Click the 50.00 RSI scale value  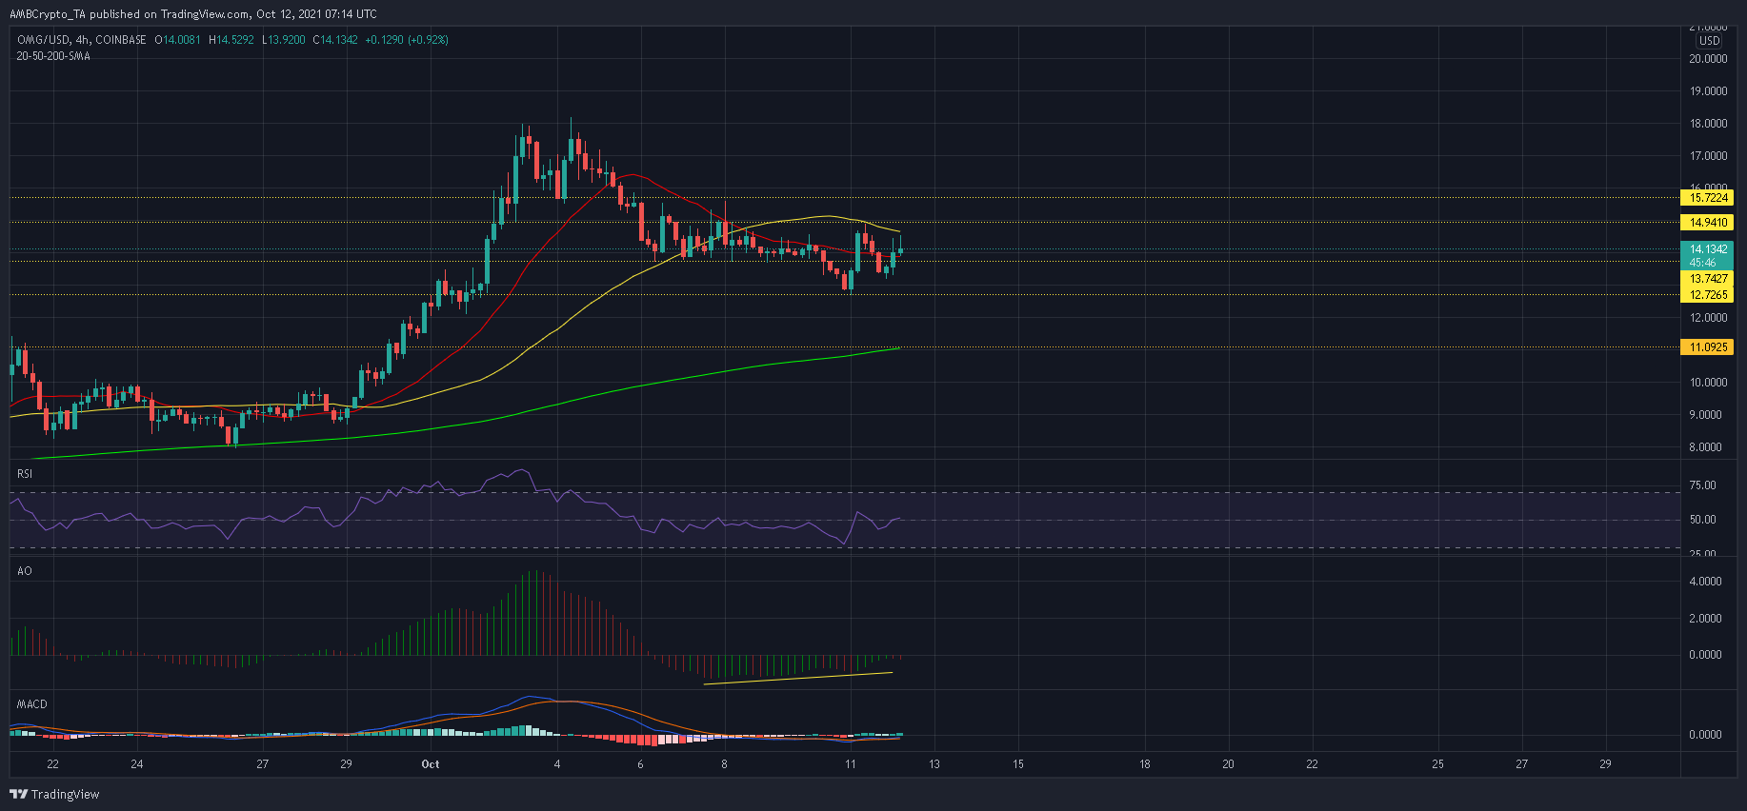tap(1703, 520)
